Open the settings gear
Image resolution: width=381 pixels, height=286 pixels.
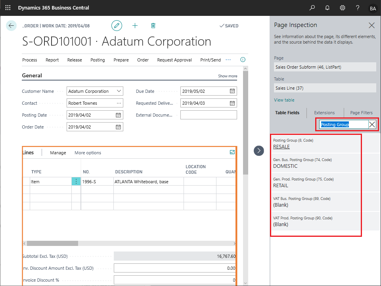pos(343,8)
